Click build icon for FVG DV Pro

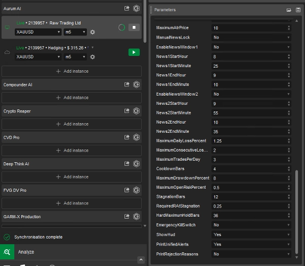click(136, 190)
